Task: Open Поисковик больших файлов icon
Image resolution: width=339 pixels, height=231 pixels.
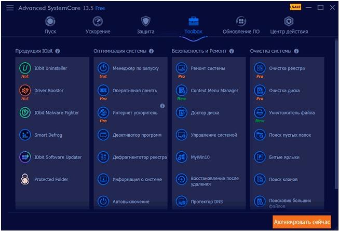Action: 260,201
